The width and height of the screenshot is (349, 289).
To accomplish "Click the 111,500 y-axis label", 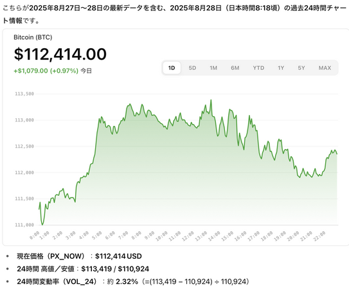I will [24, 198].
